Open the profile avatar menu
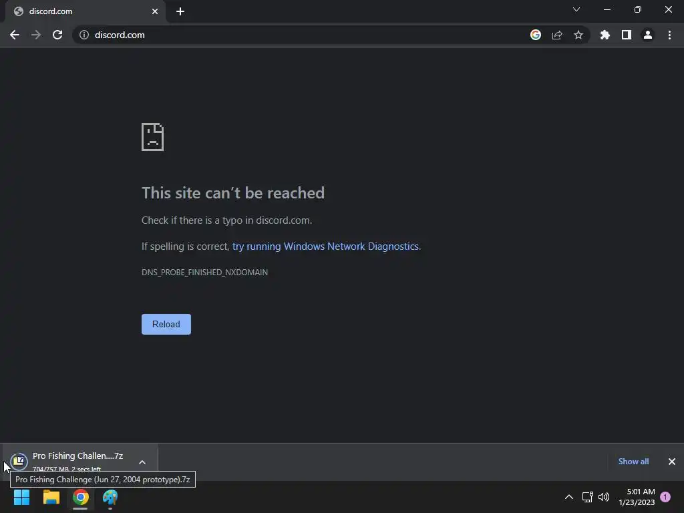This screenshot has height=513, width=684. pos(648,35)
